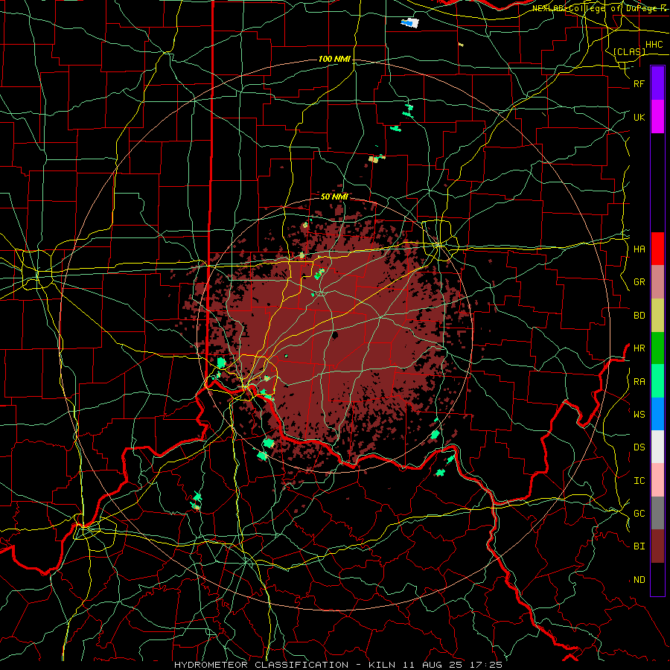This screenshot has width=670, height=670.
Task: Click the purple RF color swatch
Action: coord(657,83)
